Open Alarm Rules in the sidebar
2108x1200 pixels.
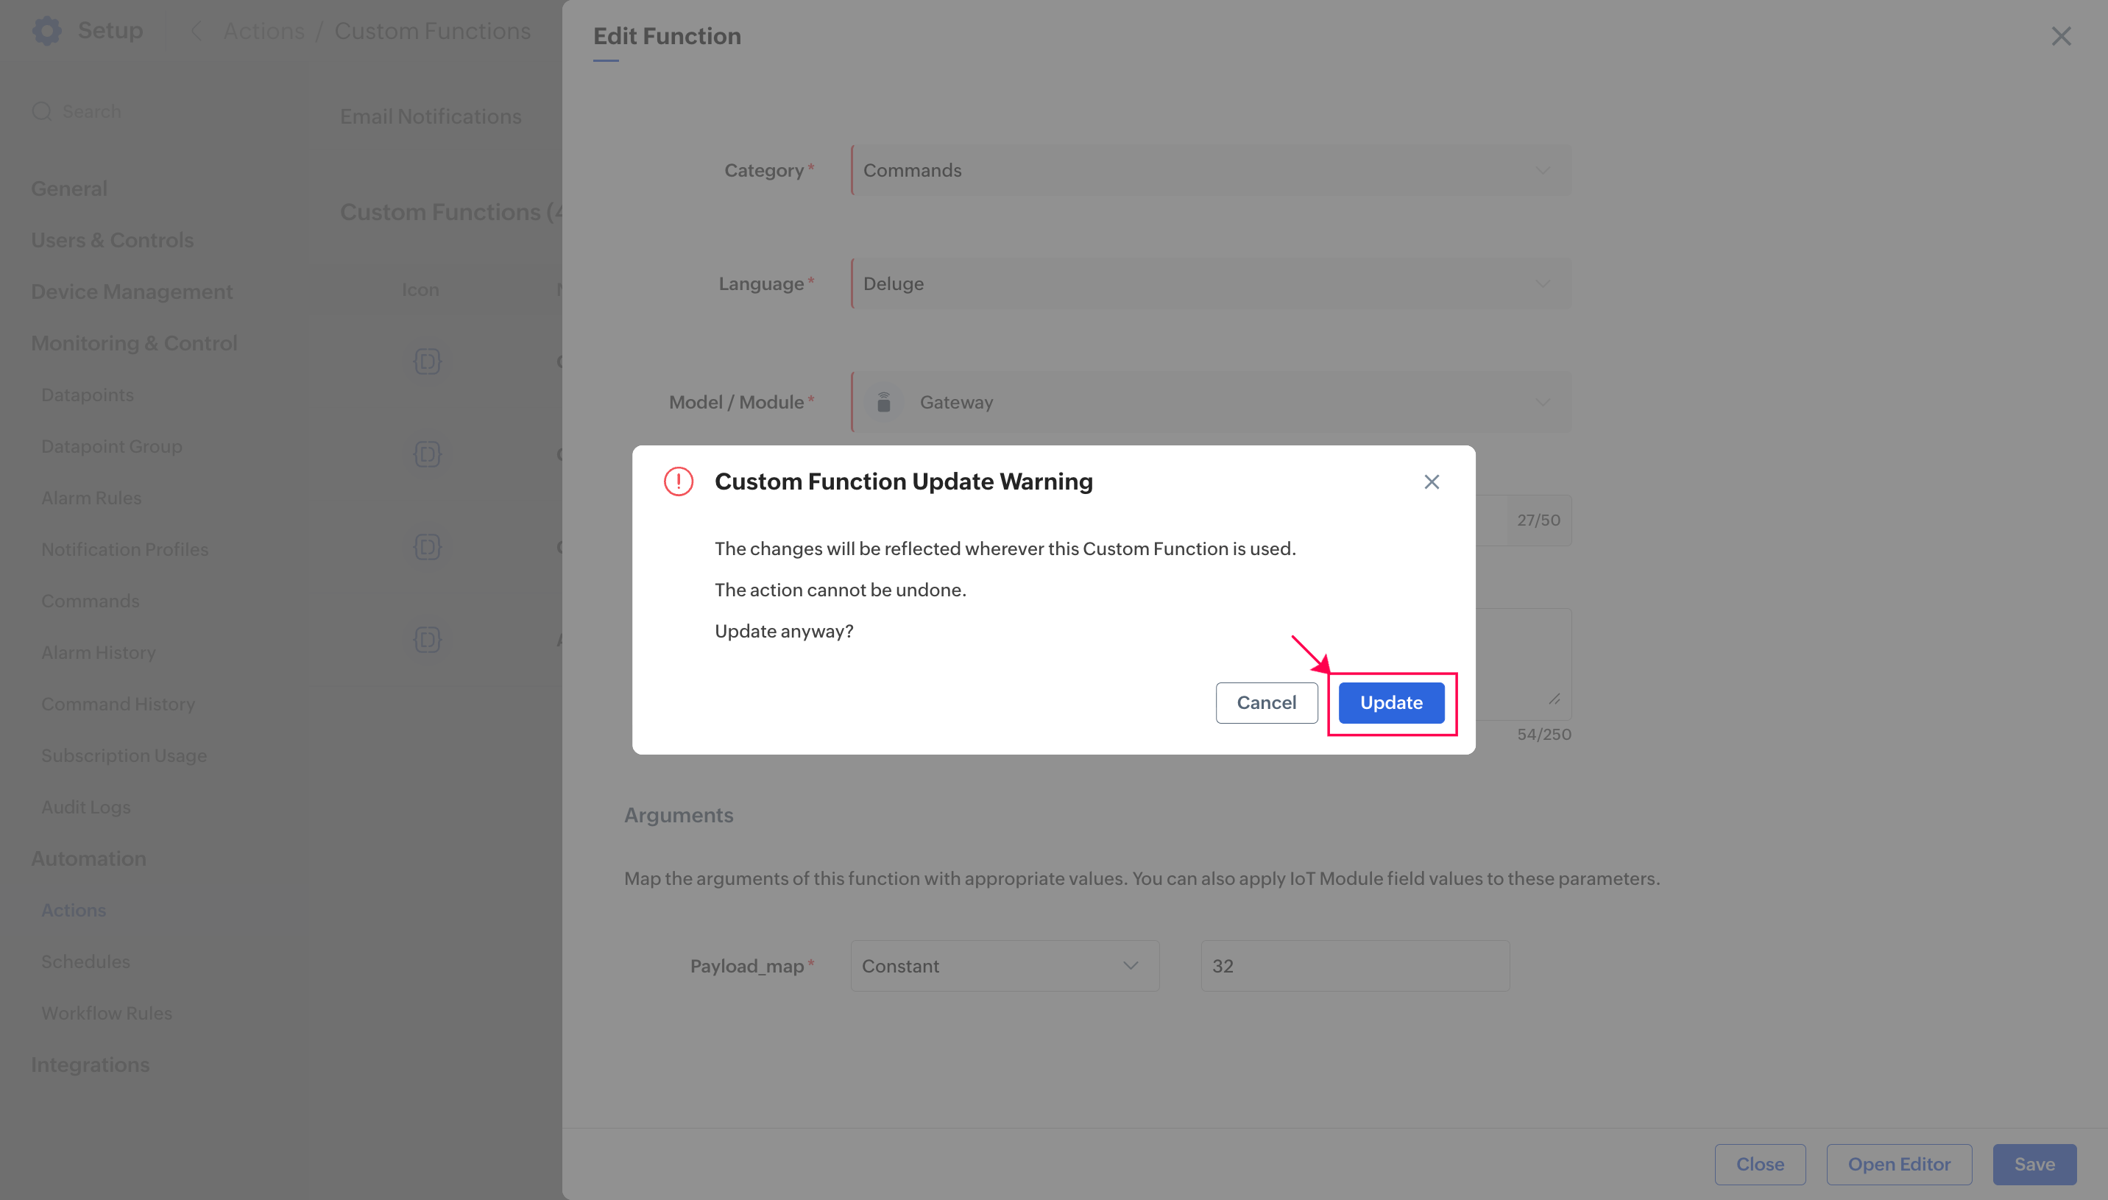click(91, 498)
